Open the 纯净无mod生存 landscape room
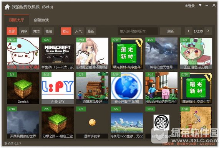The height and width of the screenshot is (148, 219). point(127,122)
